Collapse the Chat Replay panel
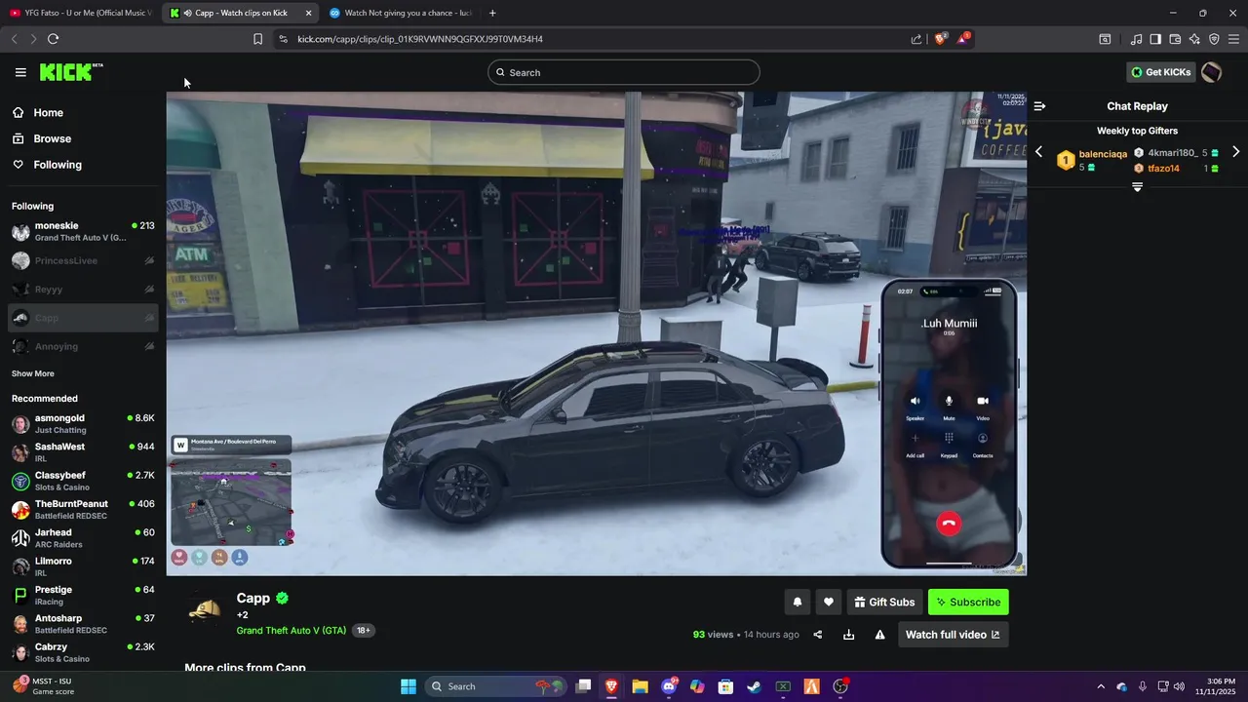Image resolution: width=1248 pixels, height=702 pixels. (x=1040, y=106)
